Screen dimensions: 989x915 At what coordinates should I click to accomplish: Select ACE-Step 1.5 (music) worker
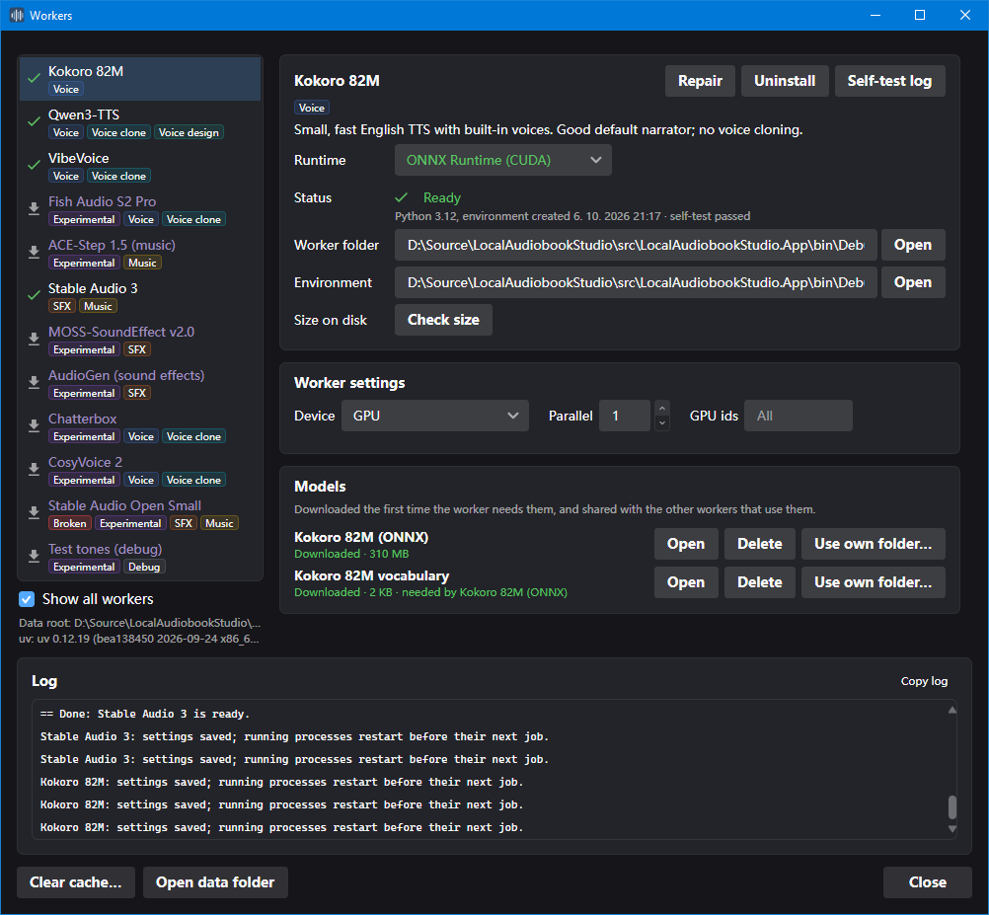click(x=140, y=253)
